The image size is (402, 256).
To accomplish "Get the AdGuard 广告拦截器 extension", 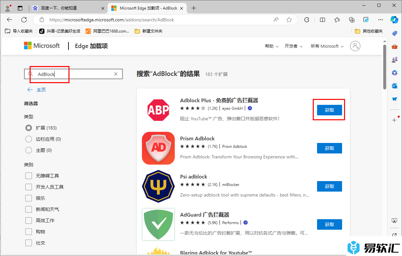I will pyautogui.click(x=330, y=224).
